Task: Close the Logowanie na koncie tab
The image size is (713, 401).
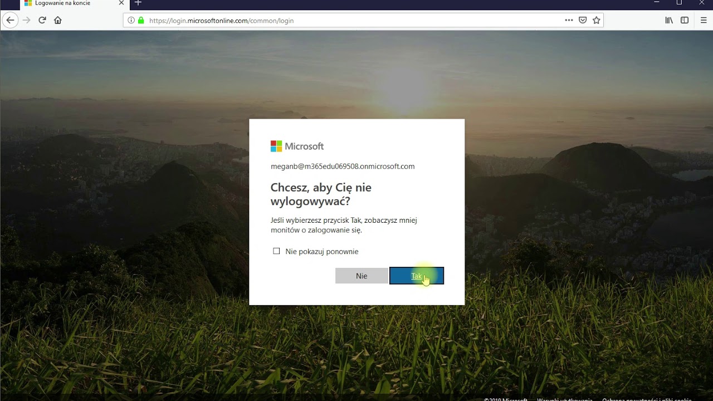Action: 121,3
